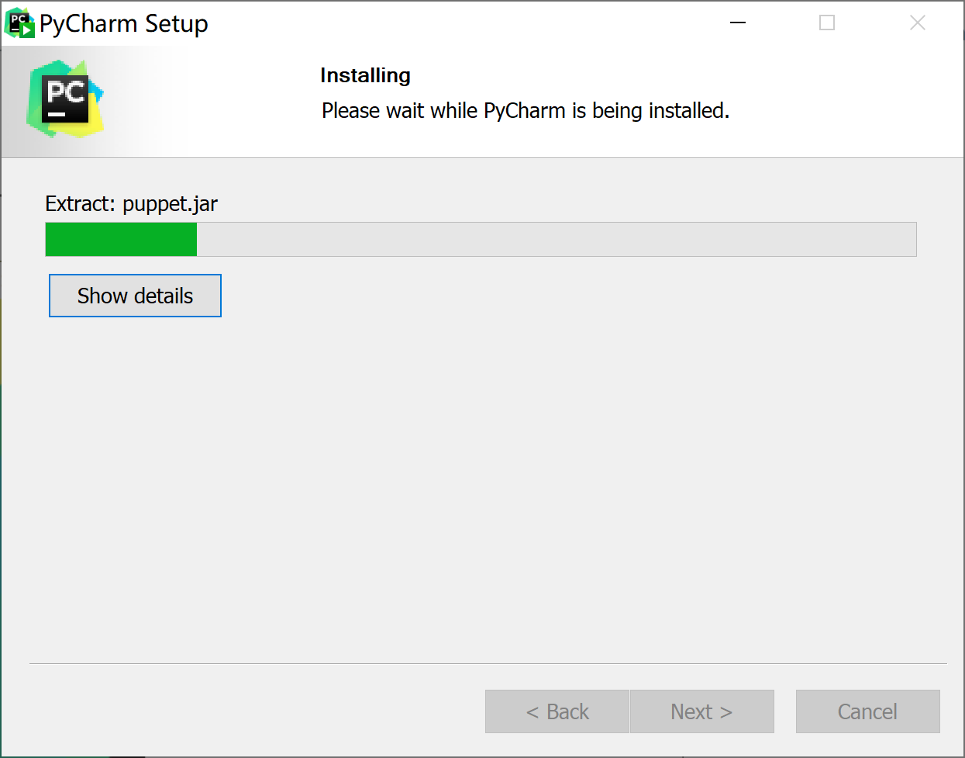Screen dimensions: 965x758
Task: Close the PyCharm Setup window
Action: (x=918, y=23)
